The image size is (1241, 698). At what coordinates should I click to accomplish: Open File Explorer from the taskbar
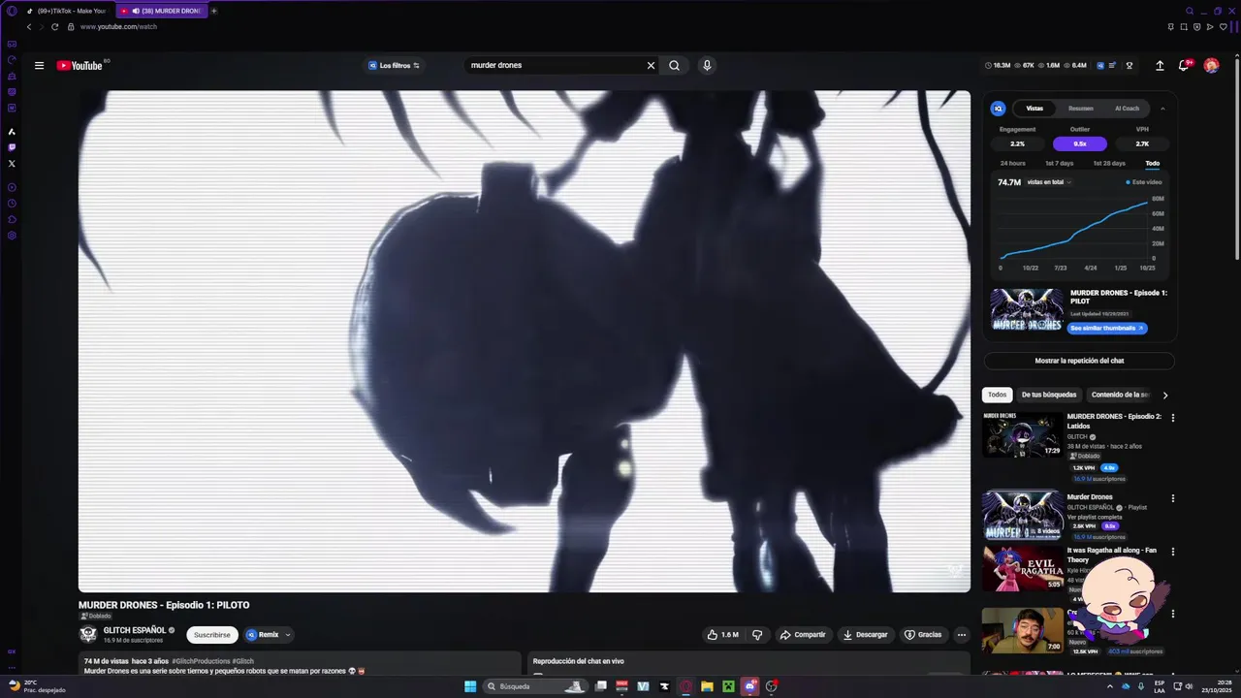point(707,686)
